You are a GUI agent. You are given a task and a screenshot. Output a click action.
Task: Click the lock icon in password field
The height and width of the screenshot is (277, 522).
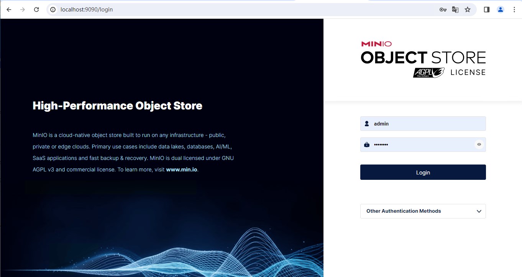click(x=367, y=145)
